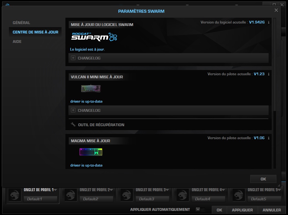Image resolution: width=288 pixels, height=215 pixels.
Task: Switch to the GÉNÉRAL section
Action: [21, 22]
